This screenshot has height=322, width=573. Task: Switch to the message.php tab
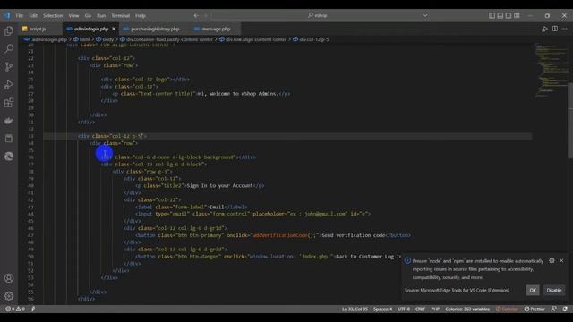[x=216, y=29]
